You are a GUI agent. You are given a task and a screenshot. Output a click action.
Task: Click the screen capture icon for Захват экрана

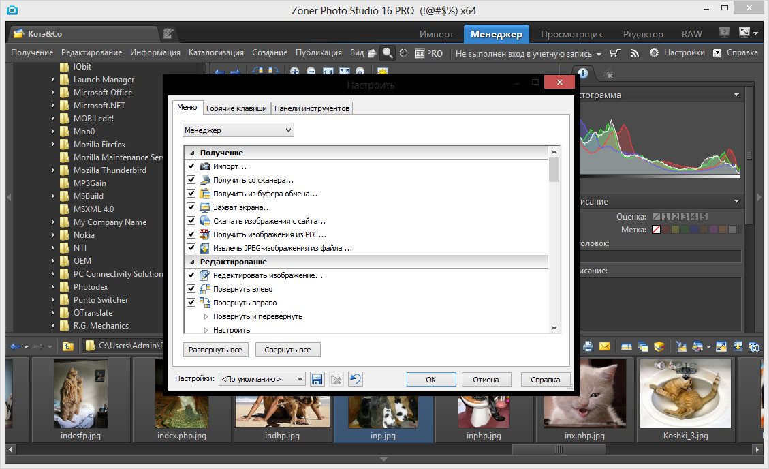coord(205,207)
